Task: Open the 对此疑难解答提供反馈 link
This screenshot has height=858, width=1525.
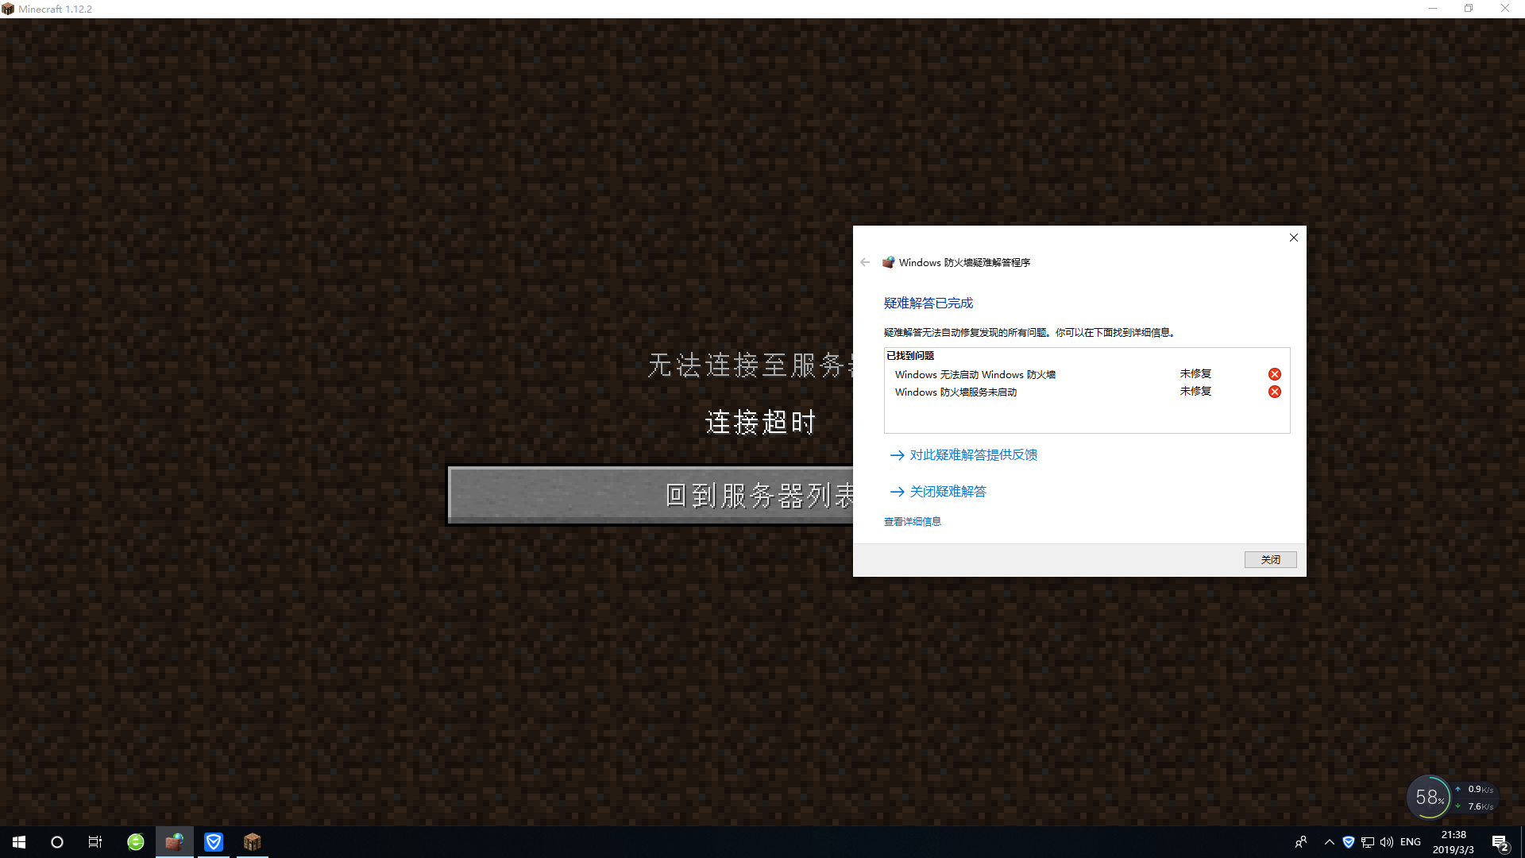Action: click(x=973, y=455)
